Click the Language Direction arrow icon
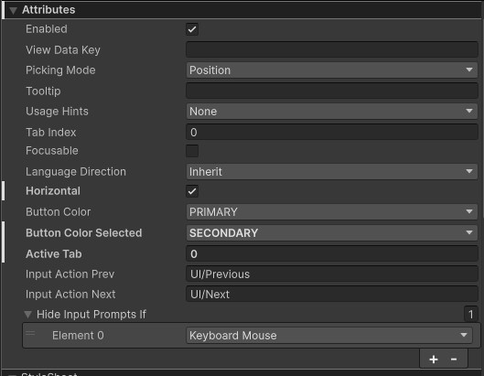Screen dimensions: 484x376 tap(469, 171)
